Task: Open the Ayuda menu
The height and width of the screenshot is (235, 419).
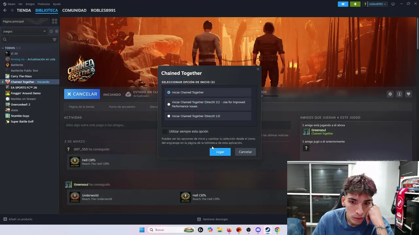Action: coord(57,4)
